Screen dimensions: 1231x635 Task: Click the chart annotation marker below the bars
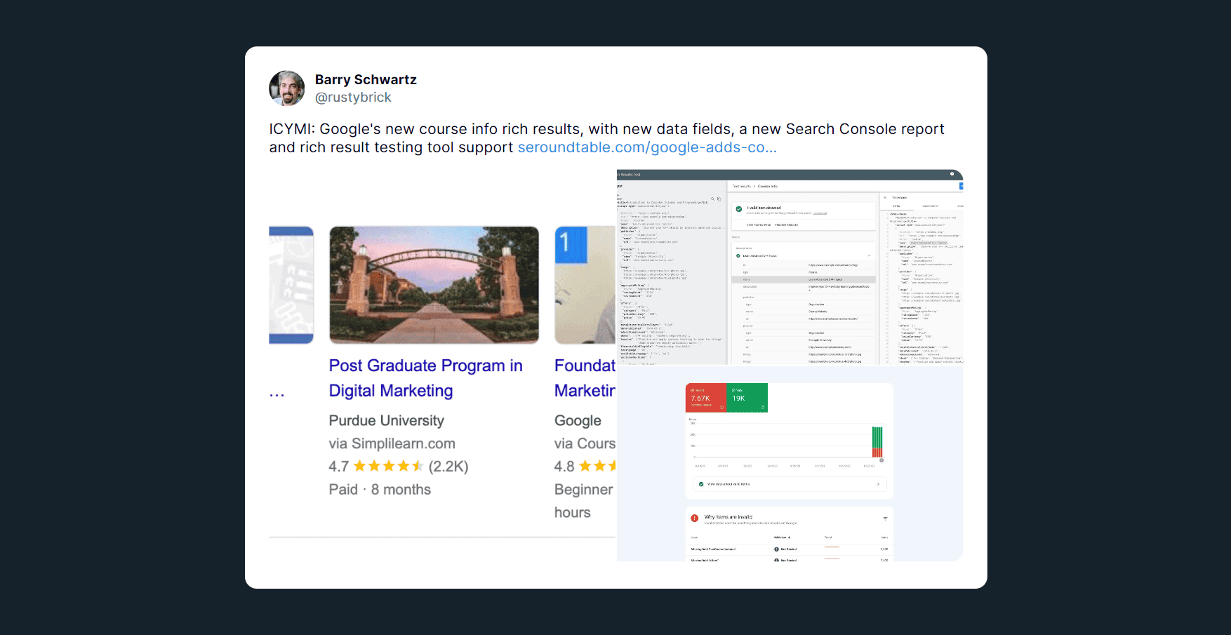(x=881, y=460)
